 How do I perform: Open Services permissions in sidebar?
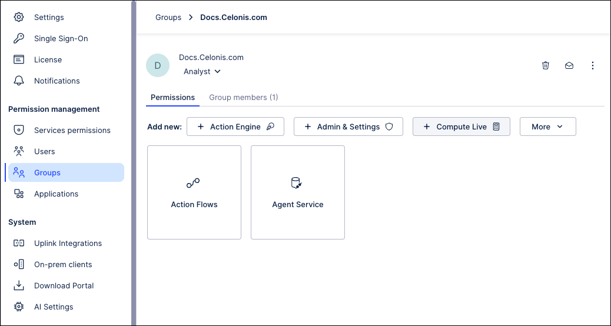pos(72,130)
